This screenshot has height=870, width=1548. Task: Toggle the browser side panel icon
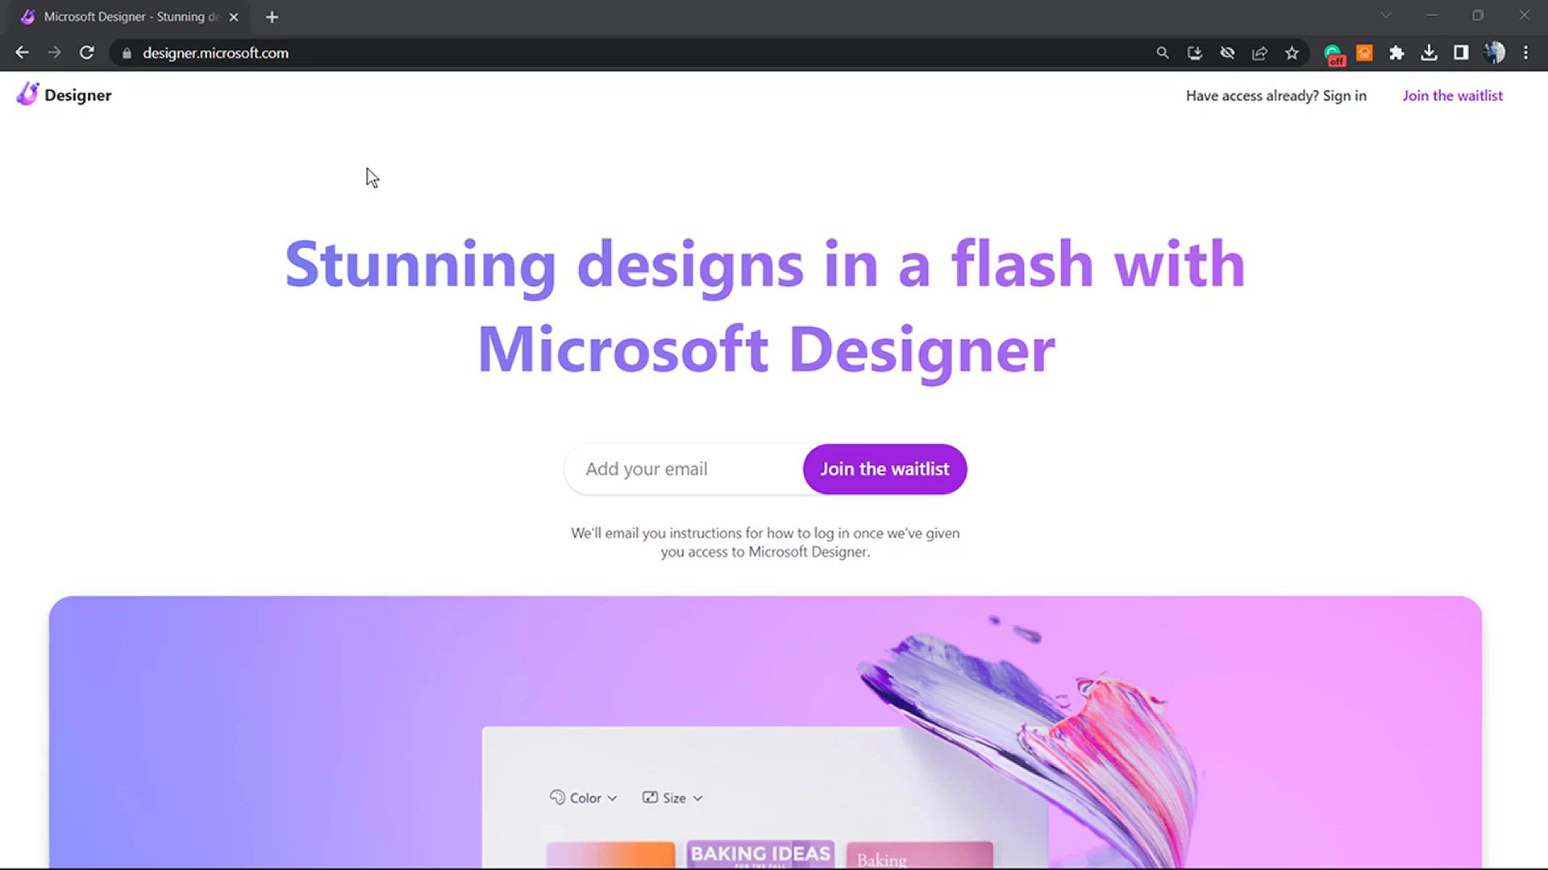(x=1461, y=52)
